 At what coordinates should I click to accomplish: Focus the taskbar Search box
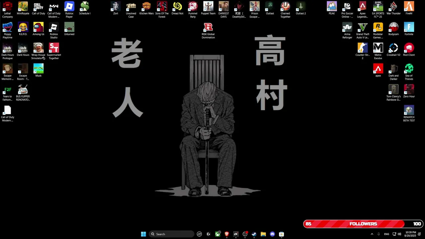pyautogui.click(x=171, y=234)
